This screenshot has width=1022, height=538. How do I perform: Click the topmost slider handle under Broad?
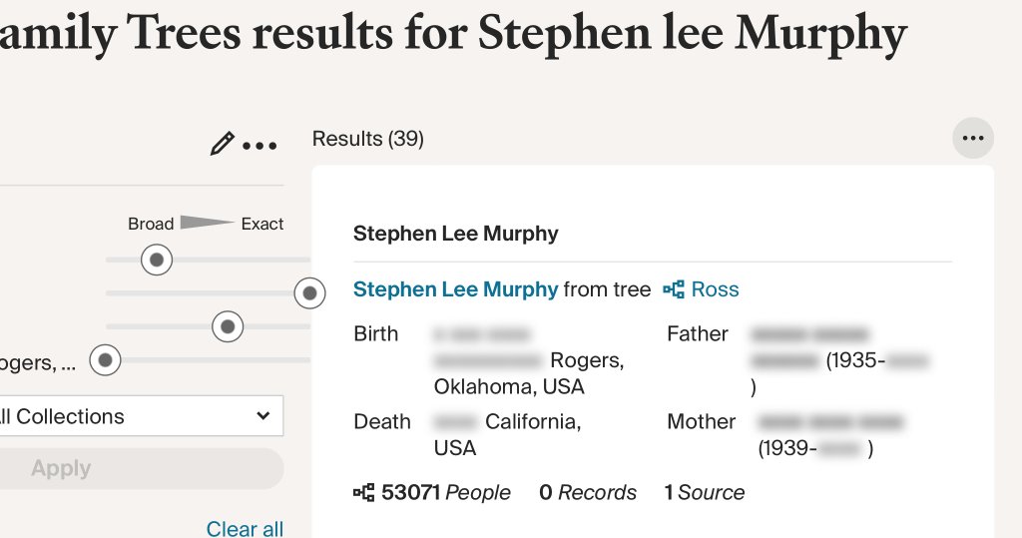[x=156, y=261]
